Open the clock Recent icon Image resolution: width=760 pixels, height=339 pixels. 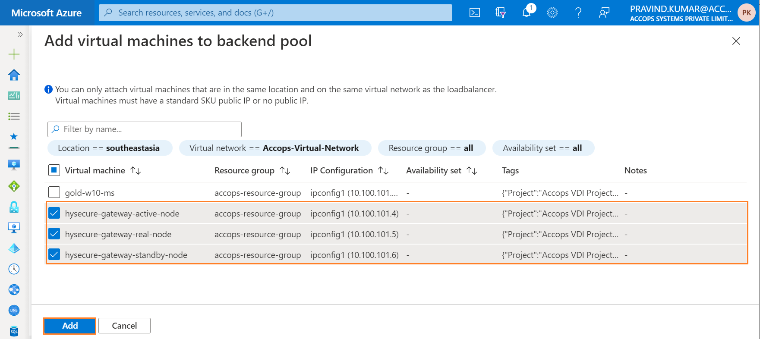(14, 269)
